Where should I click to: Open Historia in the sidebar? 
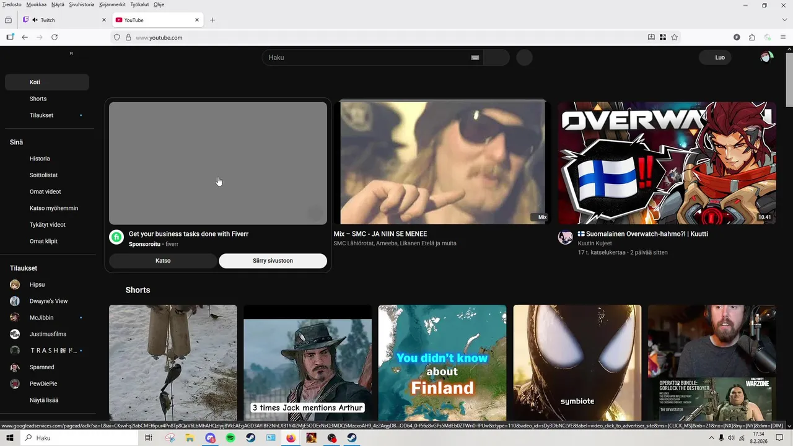(47, 159)
